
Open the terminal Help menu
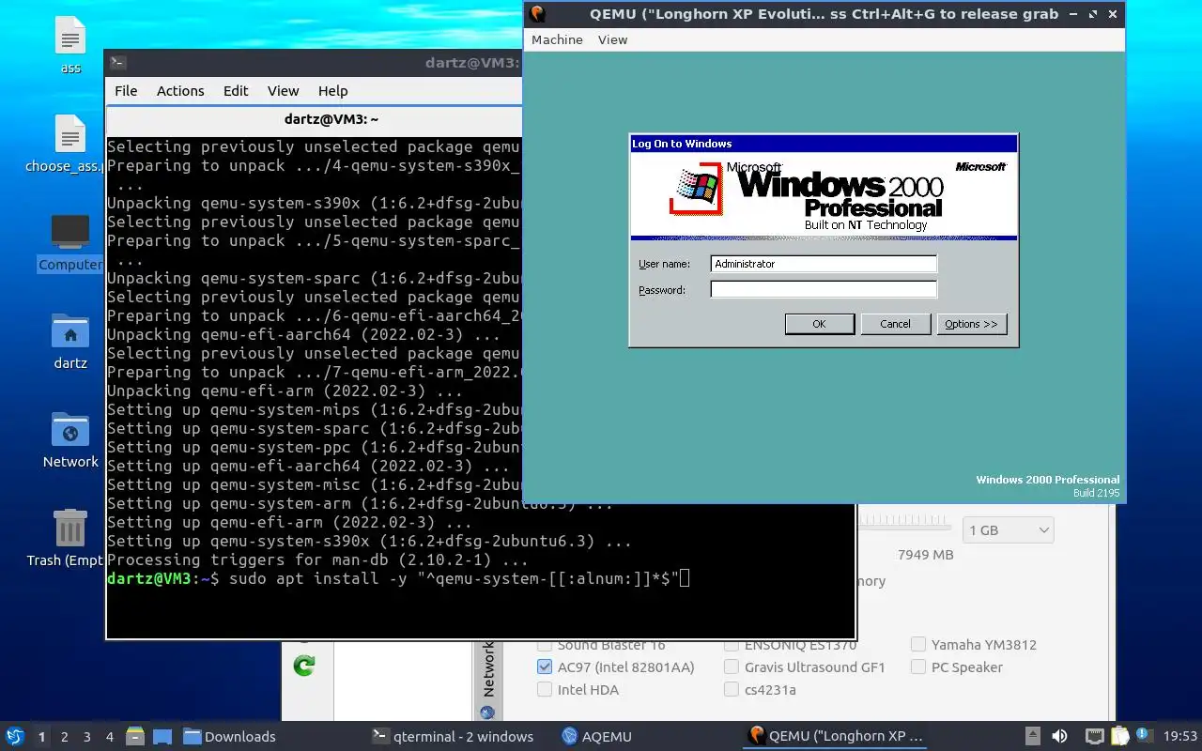tap(332, 91)
